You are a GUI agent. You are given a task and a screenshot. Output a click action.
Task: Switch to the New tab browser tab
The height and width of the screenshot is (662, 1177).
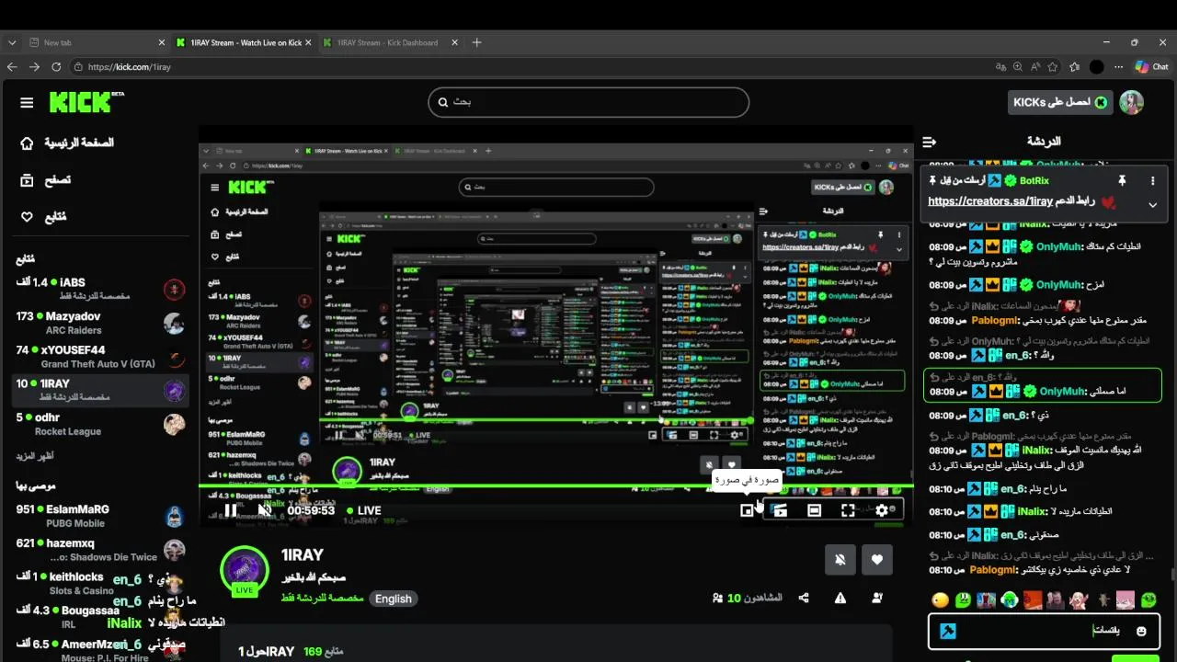coord(97,42)
